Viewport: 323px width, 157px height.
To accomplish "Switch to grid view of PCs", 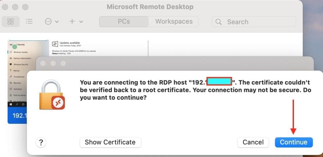I will [x=11, y=22].
